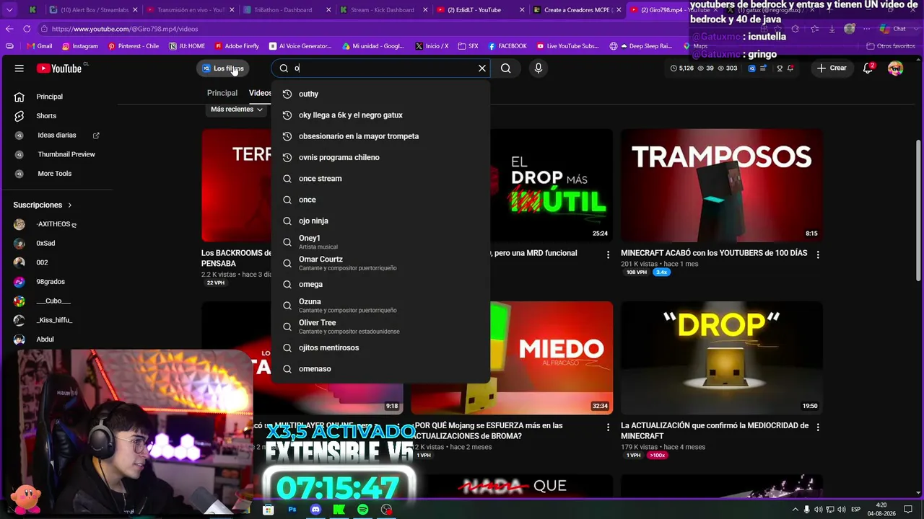Reload the page

click(27, 29)
